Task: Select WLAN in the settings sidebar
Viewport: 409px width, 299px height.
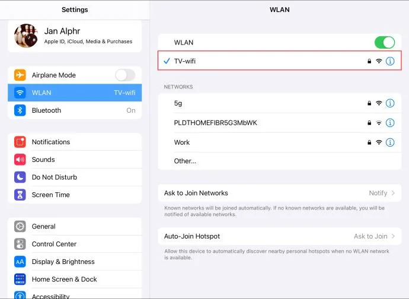Action: tap(75, 93)
